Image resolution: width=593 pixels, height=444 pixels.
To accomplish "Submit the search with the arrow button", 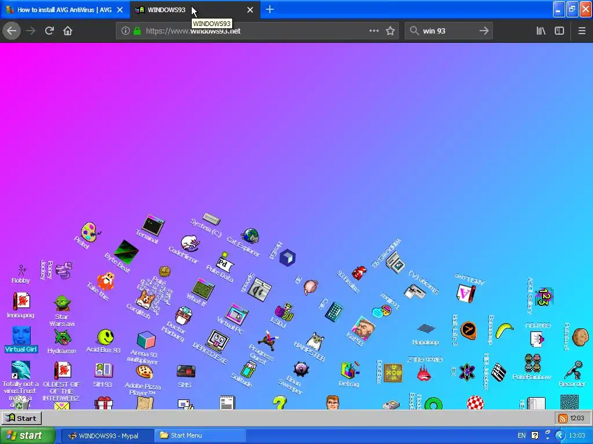I will pyautogui.click(x=484, y=31).
